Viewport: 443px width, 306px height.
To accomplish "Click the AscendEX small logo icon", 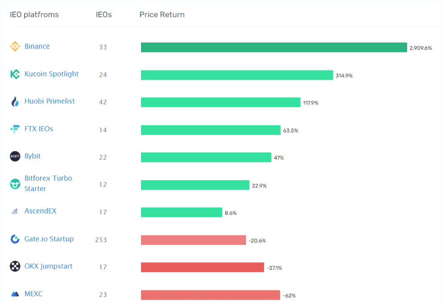I will 15,211.
